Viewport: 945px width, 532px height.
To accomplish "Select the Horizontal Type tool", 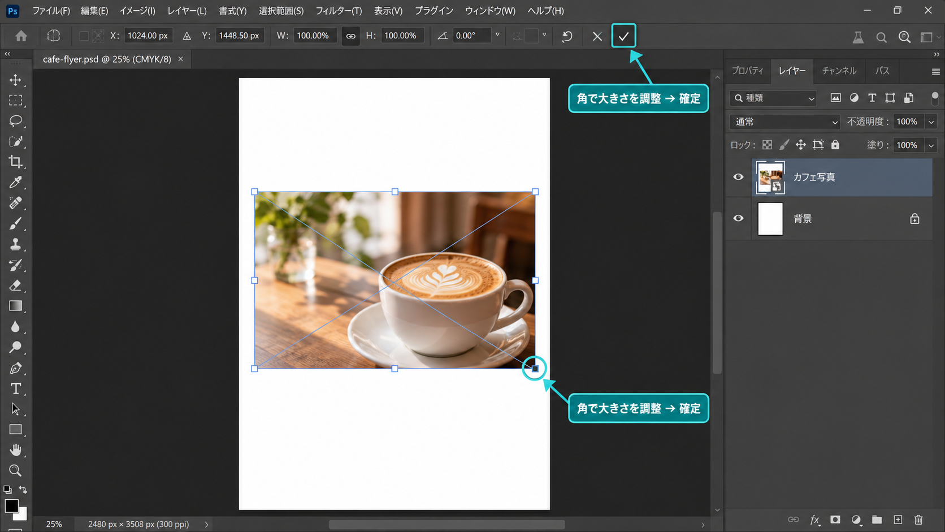I will 15,389.
